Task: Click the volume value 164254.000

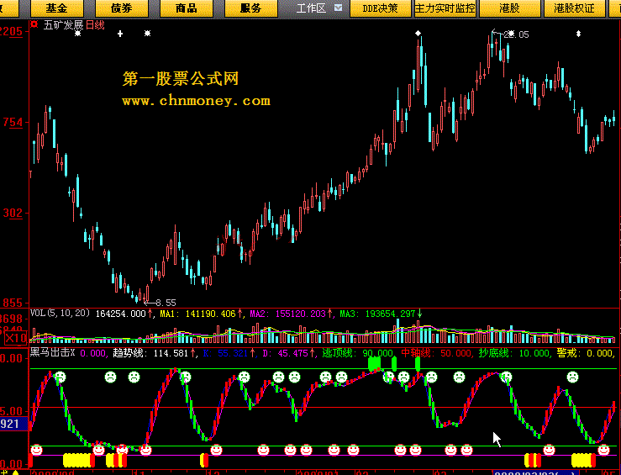Action: point(121,314)
